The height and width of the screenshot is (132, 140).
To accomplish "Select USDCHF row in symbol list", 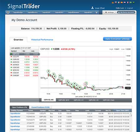I will point(25,73).
